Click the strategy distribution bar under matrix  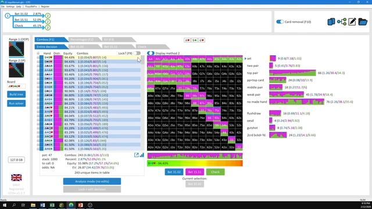click(x=195, y=156)
